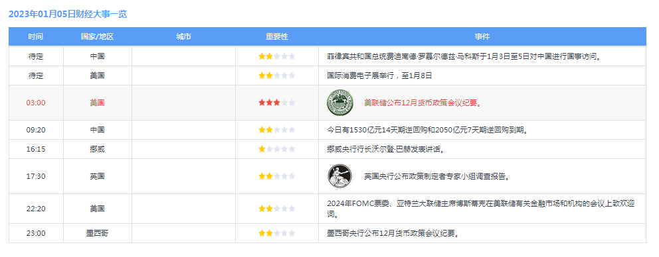Open the 英国央行公布政策制定者专家小组调查报告 event
Viewport: 659px width, 257px height.
[x=437, y=176]
